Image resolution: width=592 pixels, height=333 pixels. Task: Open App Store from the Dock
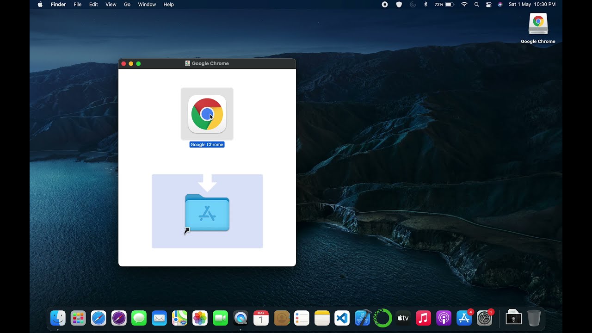(464, 318)
